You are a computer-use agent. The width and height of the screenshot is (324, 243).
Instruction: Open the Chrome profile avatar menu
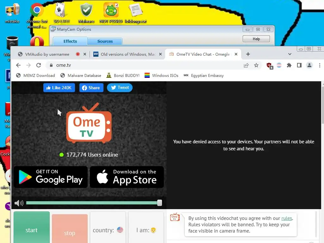(x=309, y=65)
